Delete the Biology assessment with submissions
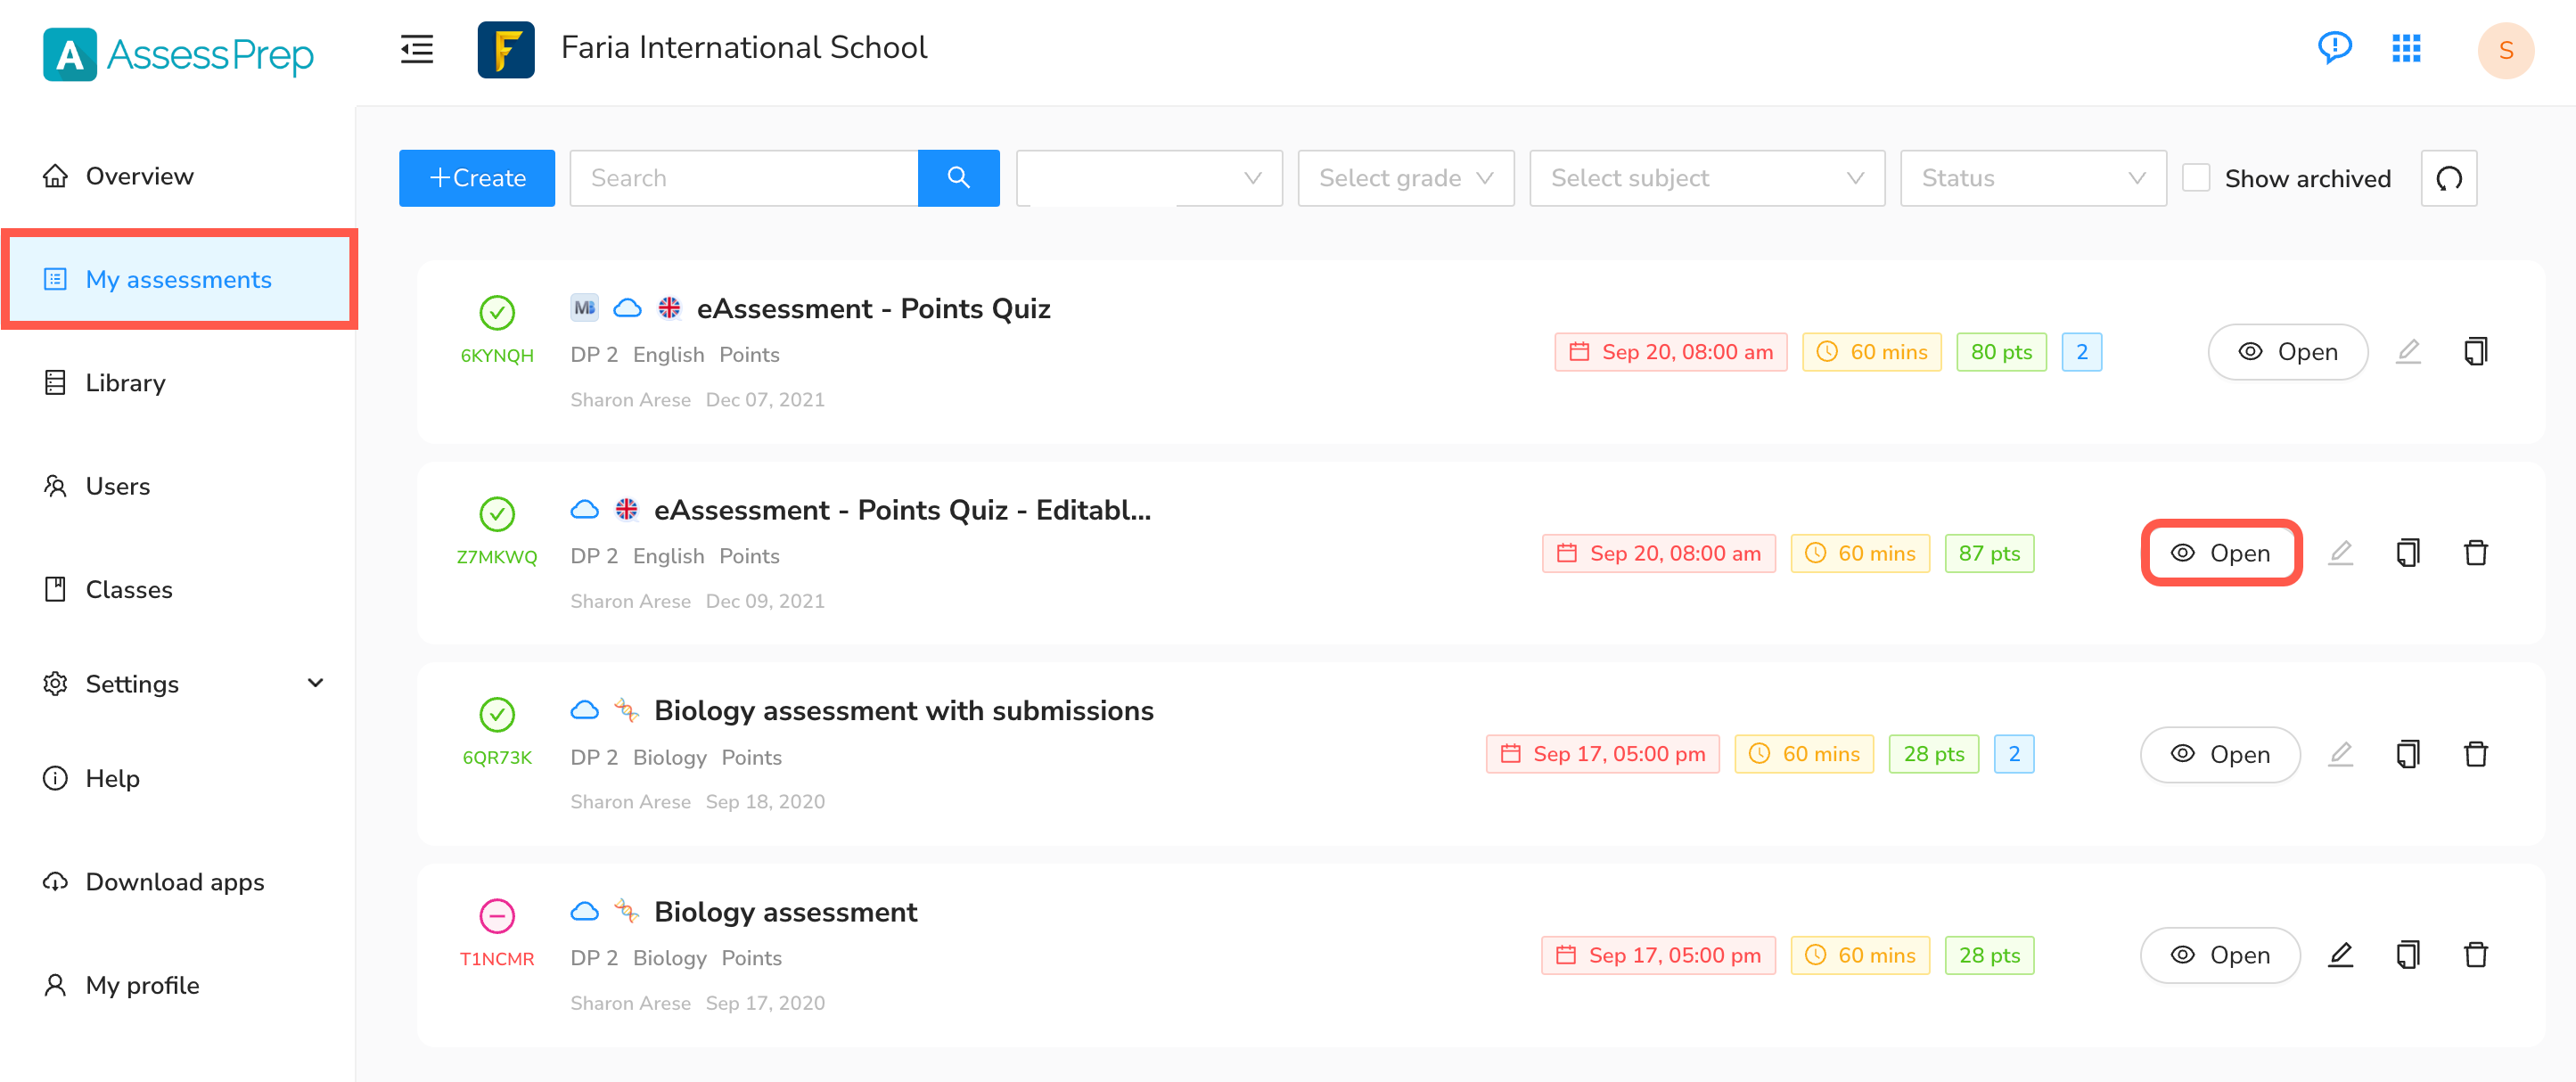 pos(2475,754)
